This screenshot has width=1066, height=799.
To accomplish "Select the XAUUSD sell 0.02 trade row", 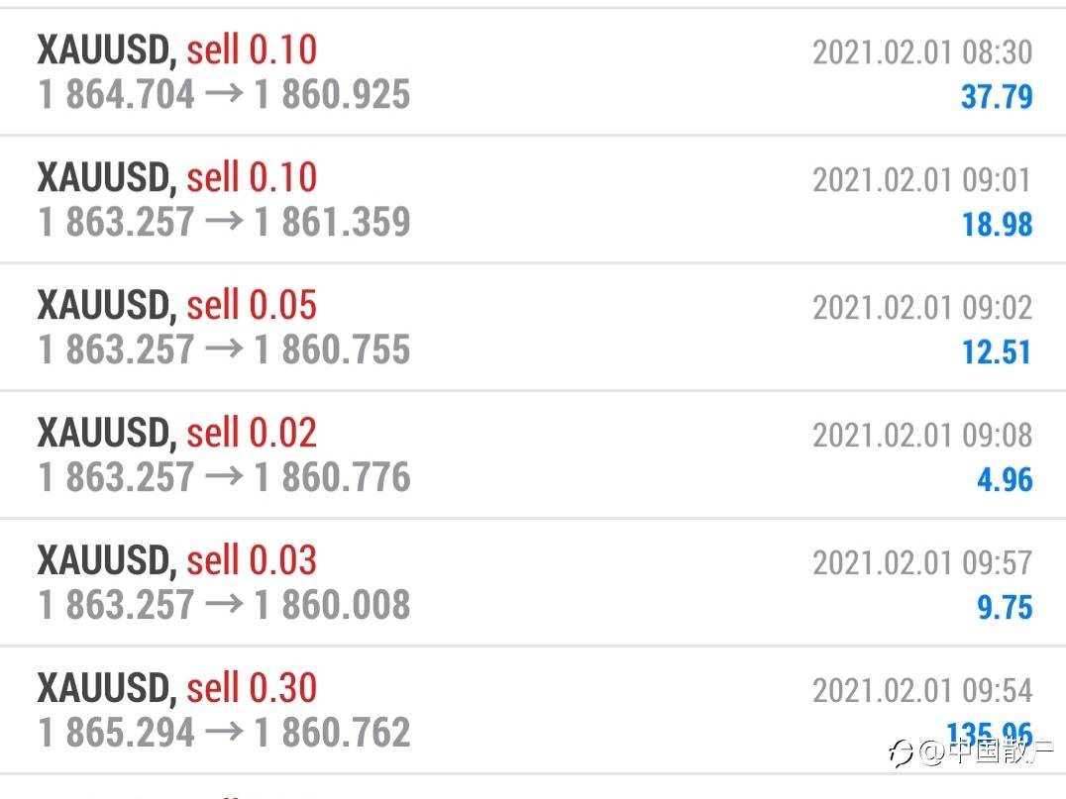I will pos(533,455).
